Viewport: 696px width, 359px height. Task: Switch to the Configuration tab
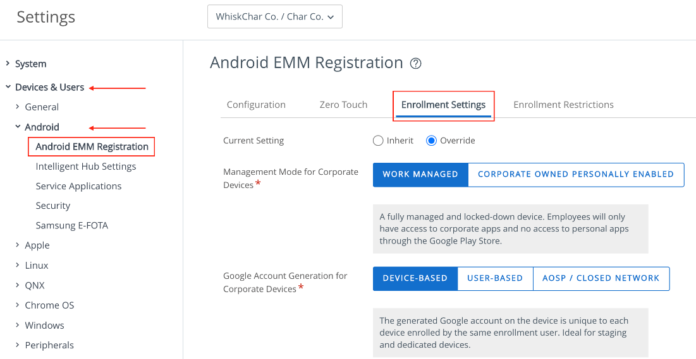(256, 105)
